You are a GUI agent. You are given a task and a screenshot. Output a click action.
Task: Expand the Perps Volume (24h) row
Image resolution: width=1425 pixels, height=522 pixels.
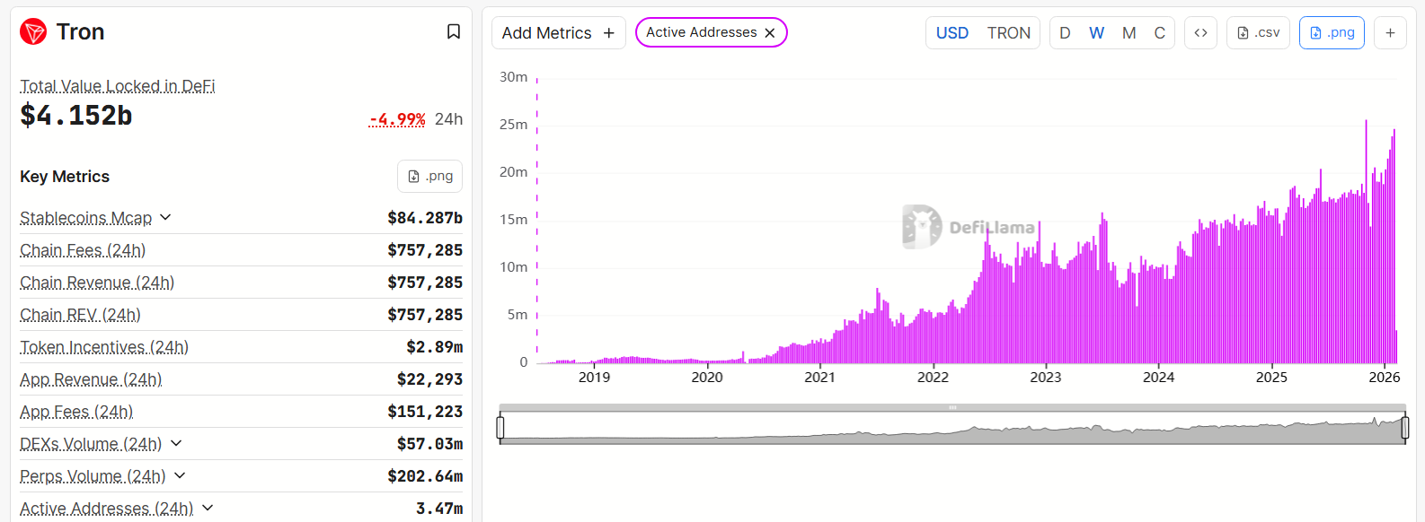pyautogui.click(x=180, y=476)
